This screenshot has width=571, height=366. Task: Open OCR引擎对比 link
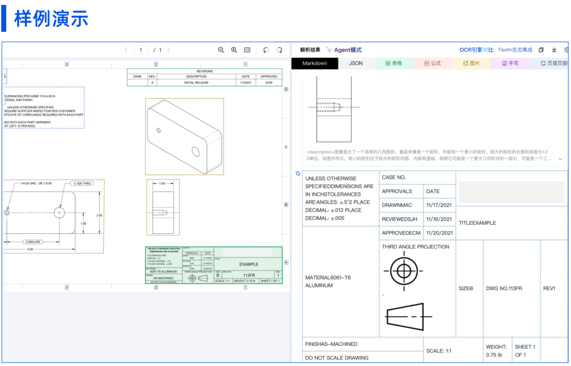(476, 50)
